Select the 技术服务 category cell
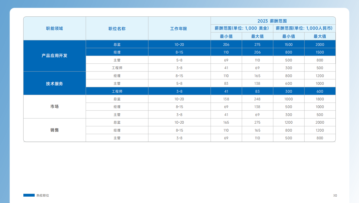The image size is (359, 203). pyautogui.click(x=54, y=83)
